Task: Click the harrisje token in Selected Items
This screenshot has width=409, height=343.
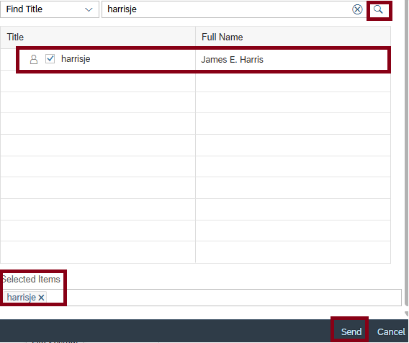Action: [x=22, y=298]
